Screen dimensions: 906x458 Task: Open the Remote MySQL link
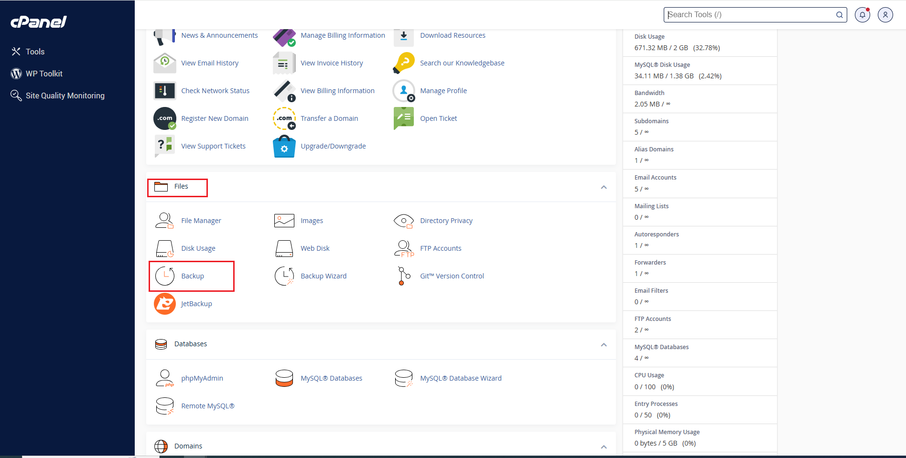coord(208,406)
